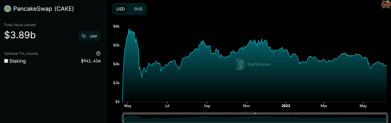Click the Staking label text
The image size is (391, 123).
tap(17, 61)
